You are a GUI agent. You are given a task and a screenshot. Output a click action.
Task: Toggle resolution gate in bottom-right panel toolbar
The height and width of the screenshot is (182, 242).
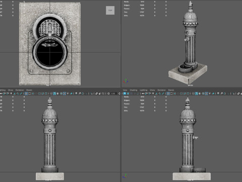point(175,94)
